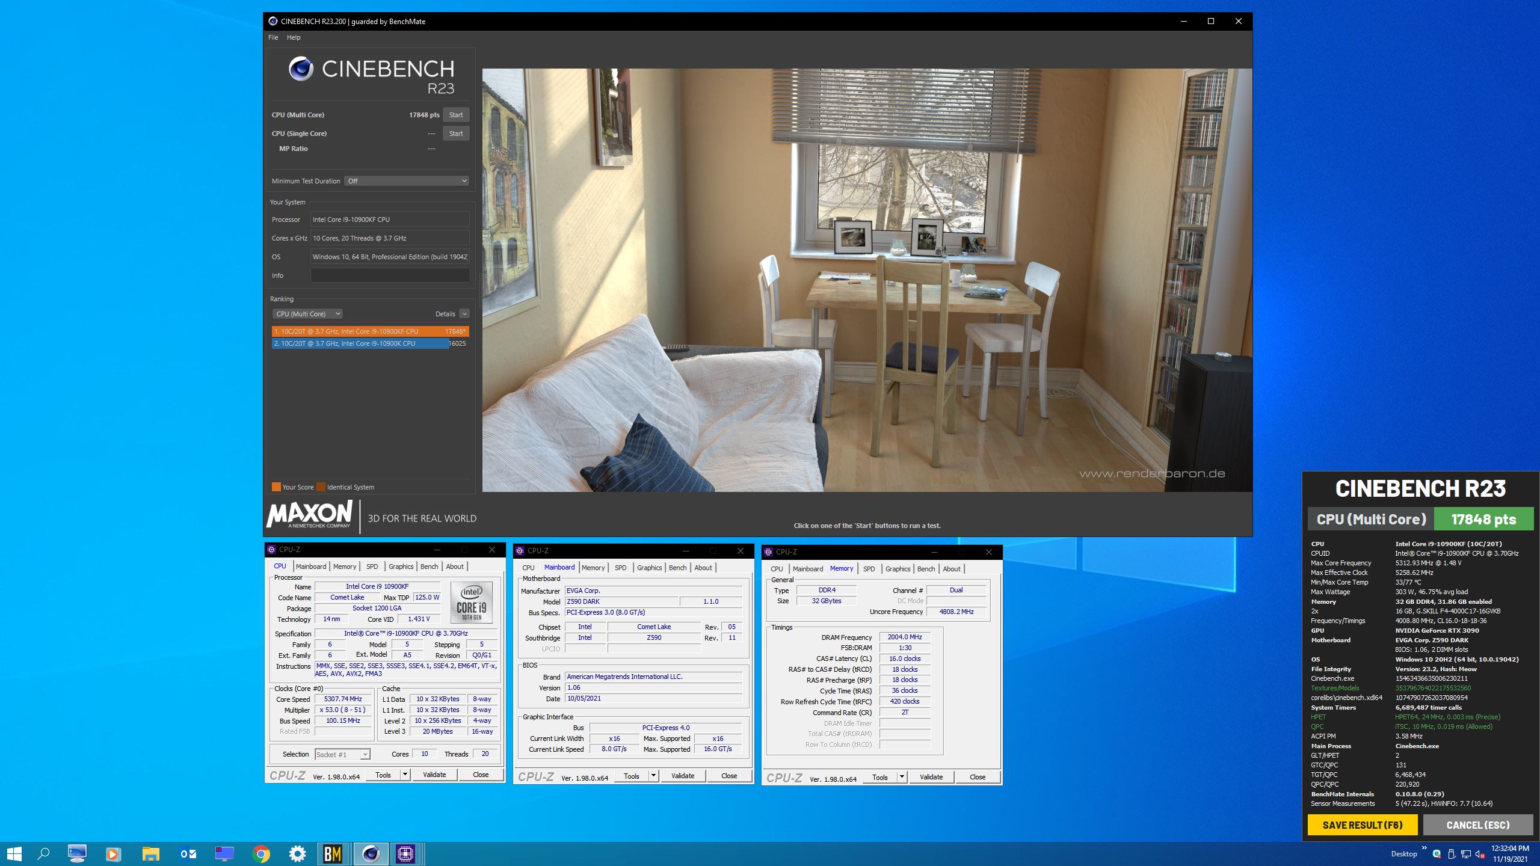The height and width of the screenshot is (866, 1540).
Task: Start the CPU Single Core test
Action: point(456,134)
